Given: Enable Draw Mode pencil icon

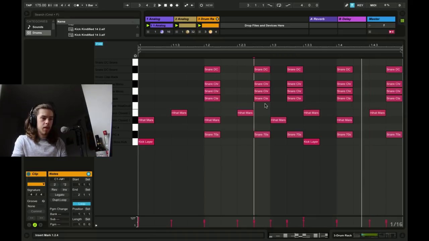Looking at the screenshot, I should point(347,5).
